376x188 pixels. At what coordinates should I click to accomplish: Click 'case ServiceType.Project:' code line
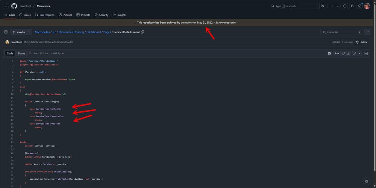45,123
